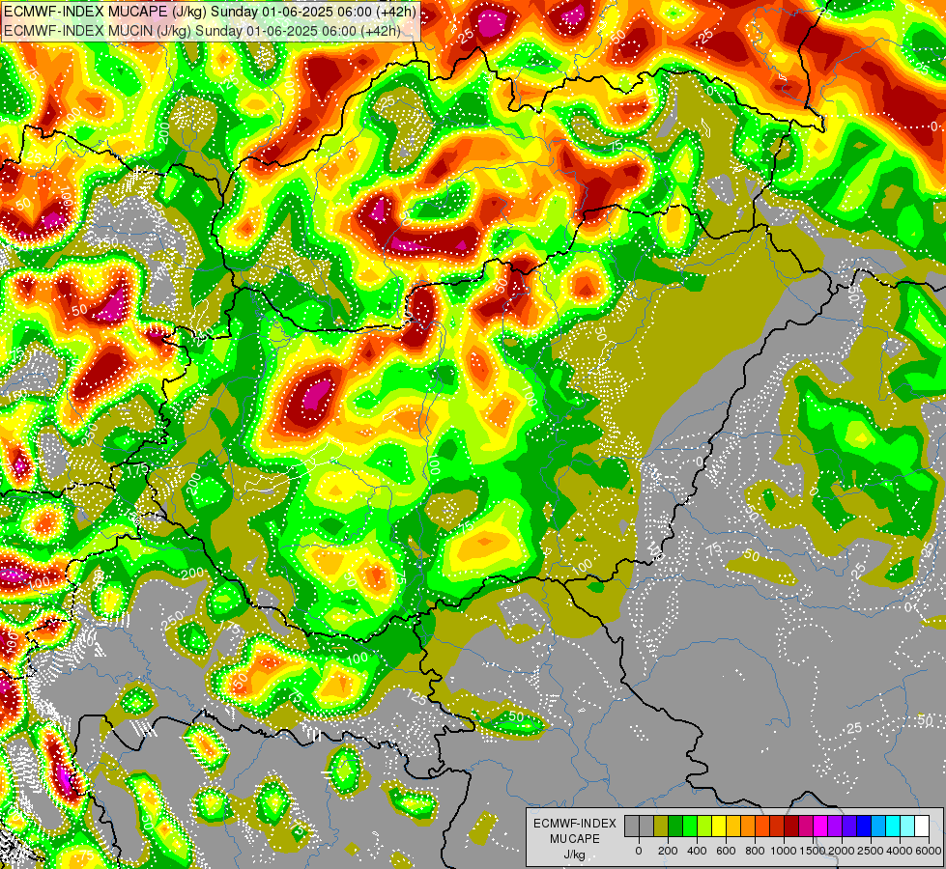Click the MUCIN header line at top
The width and height of the screenshot is (946, 869).
pyautogui.click(x=202, y=30)
